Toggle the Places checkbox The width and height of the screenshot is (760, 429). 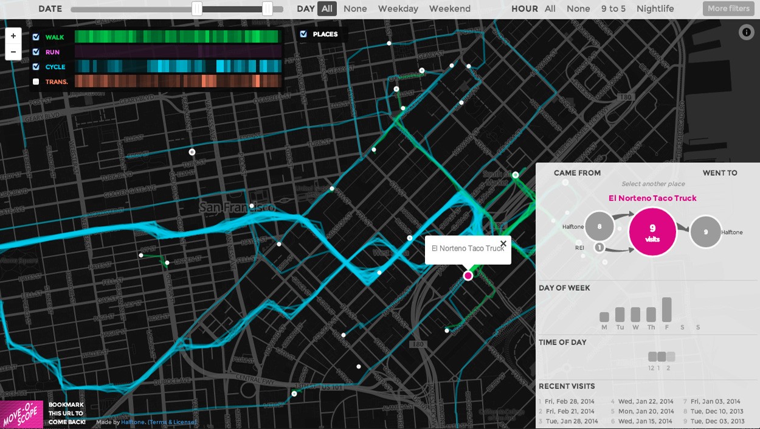tap(303, 34)
